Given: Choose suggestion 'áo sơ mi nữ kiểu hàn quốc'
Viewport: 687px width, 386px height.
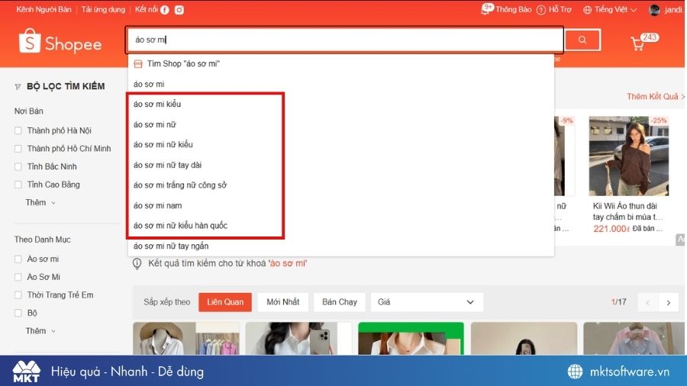Looking at the screenshot, I should pyautogui.click(x=341, y=226).
